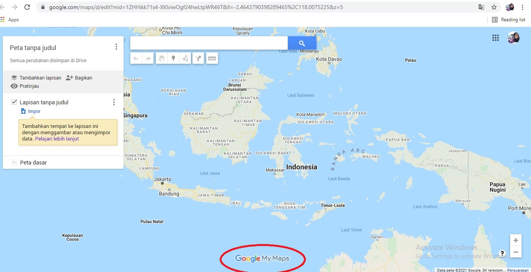Image resolution: width=531 pixels, height=272 pixels.
Task: Open layer options for Lapisan tanpa judul
Action: pyautogui.click(x=114, y=102)
